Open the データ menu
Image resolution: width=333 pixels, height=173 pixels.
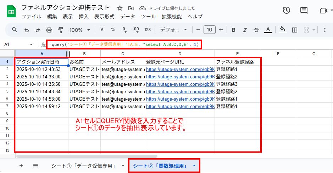click(x=128, y=17)
